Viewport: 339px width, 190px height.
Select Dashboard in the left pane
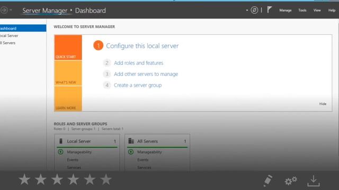click(23, 28)
